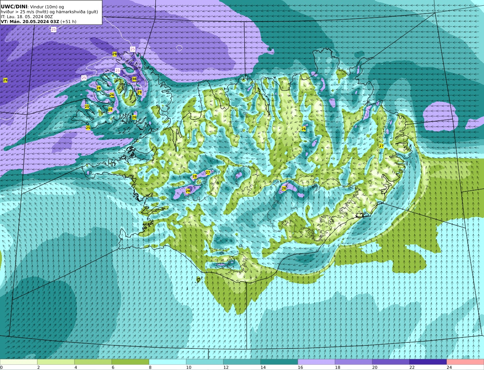Click the legend tick label 0
Screen dimensions: 484x370
click(x=2, y=367)
